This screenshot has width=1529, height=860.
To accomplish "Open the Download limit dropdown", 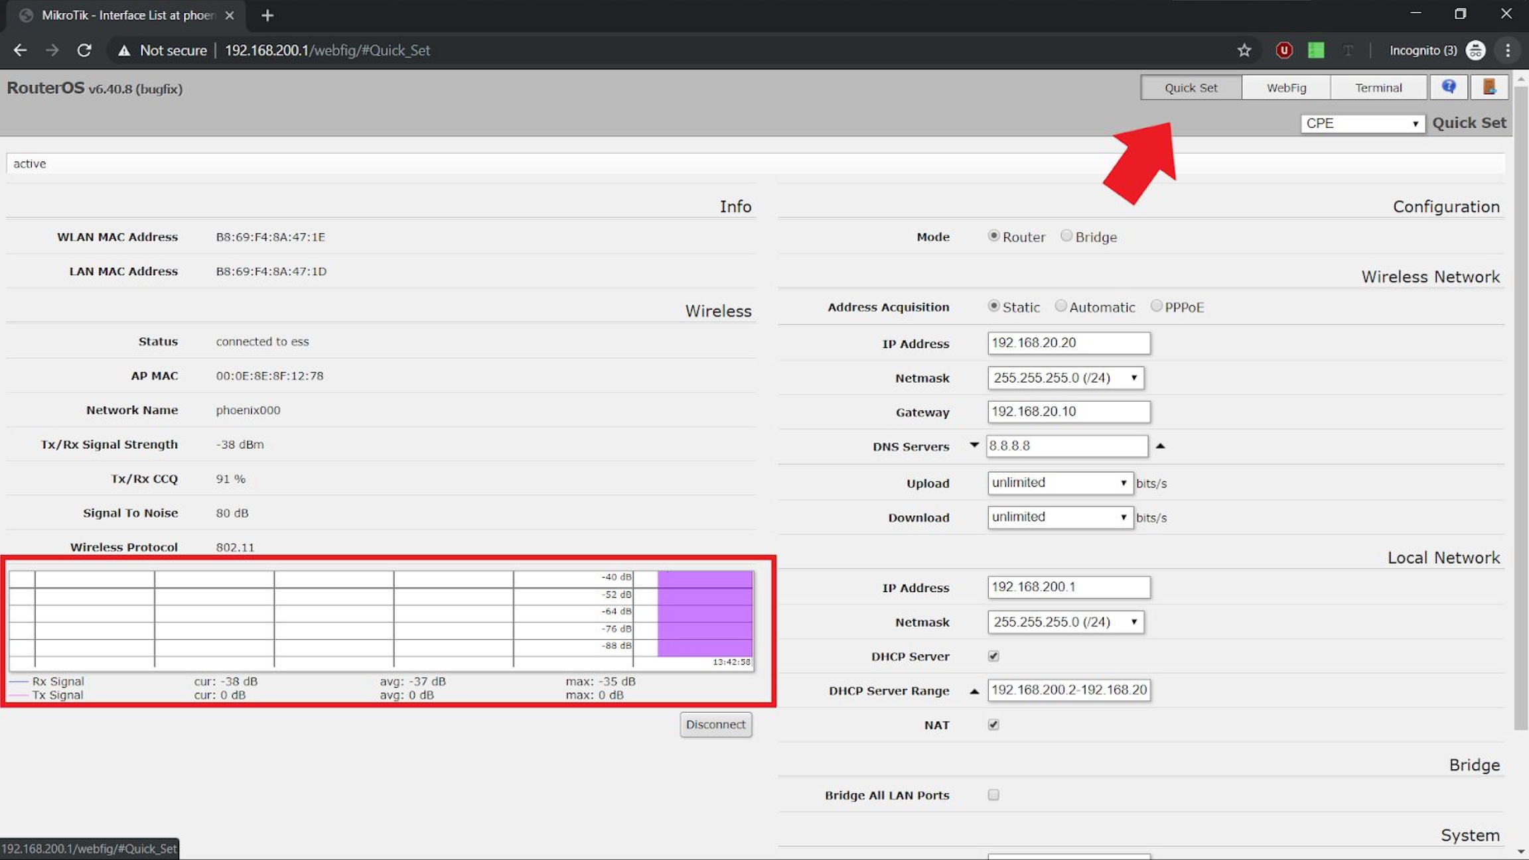I will 1060,517.
